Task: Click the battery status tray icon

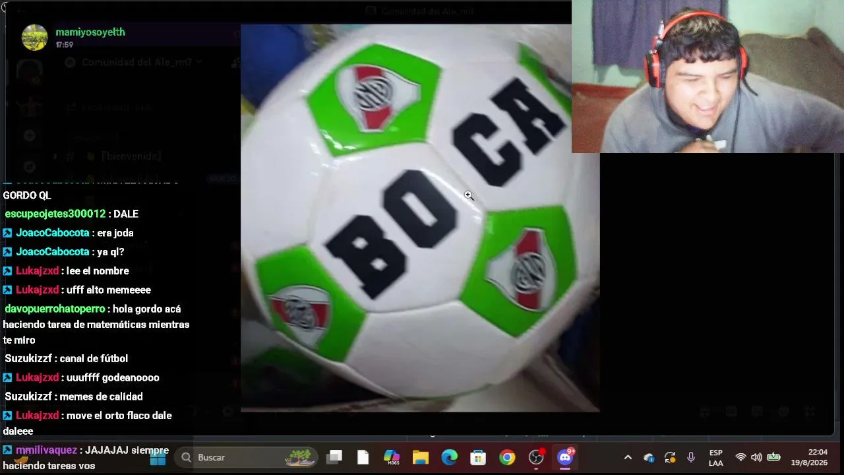Action: 773,457
